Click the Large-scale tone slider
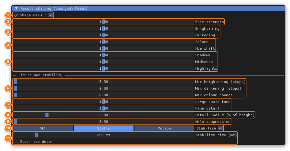290x151 pixels. point(104,102)
